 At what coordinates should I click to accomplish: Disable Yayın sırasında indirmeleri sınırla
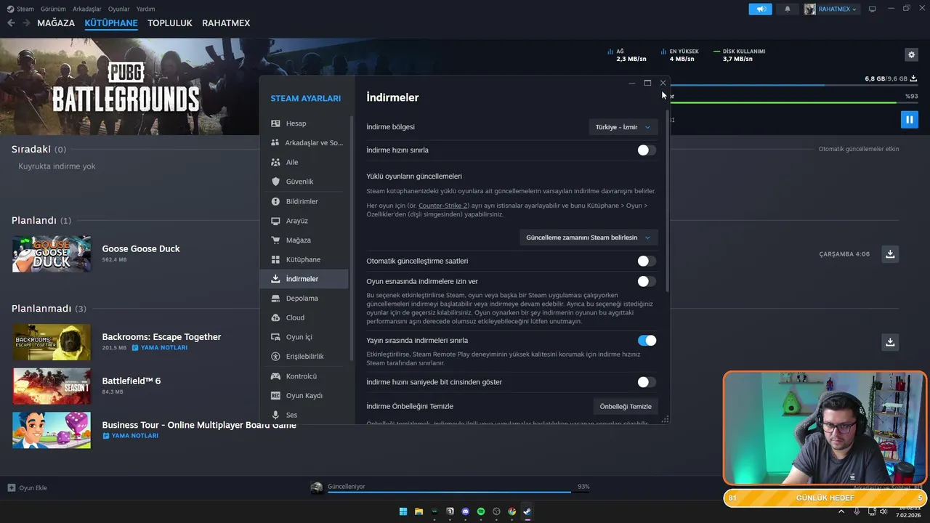pyautogui.click(x=647, y=341)
